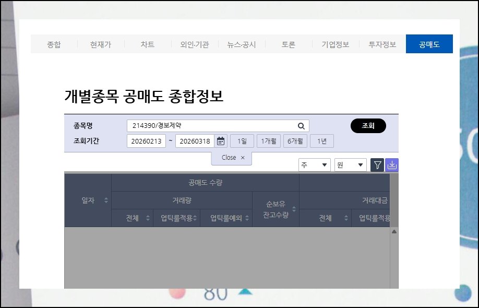Viewport: 479px width, 308px height.
Task: Open the 원 currency dropdown
Action: (x=351, y=165)
